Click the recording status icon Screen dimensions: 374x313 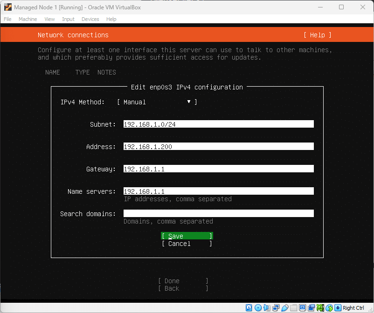click(311, 308)
